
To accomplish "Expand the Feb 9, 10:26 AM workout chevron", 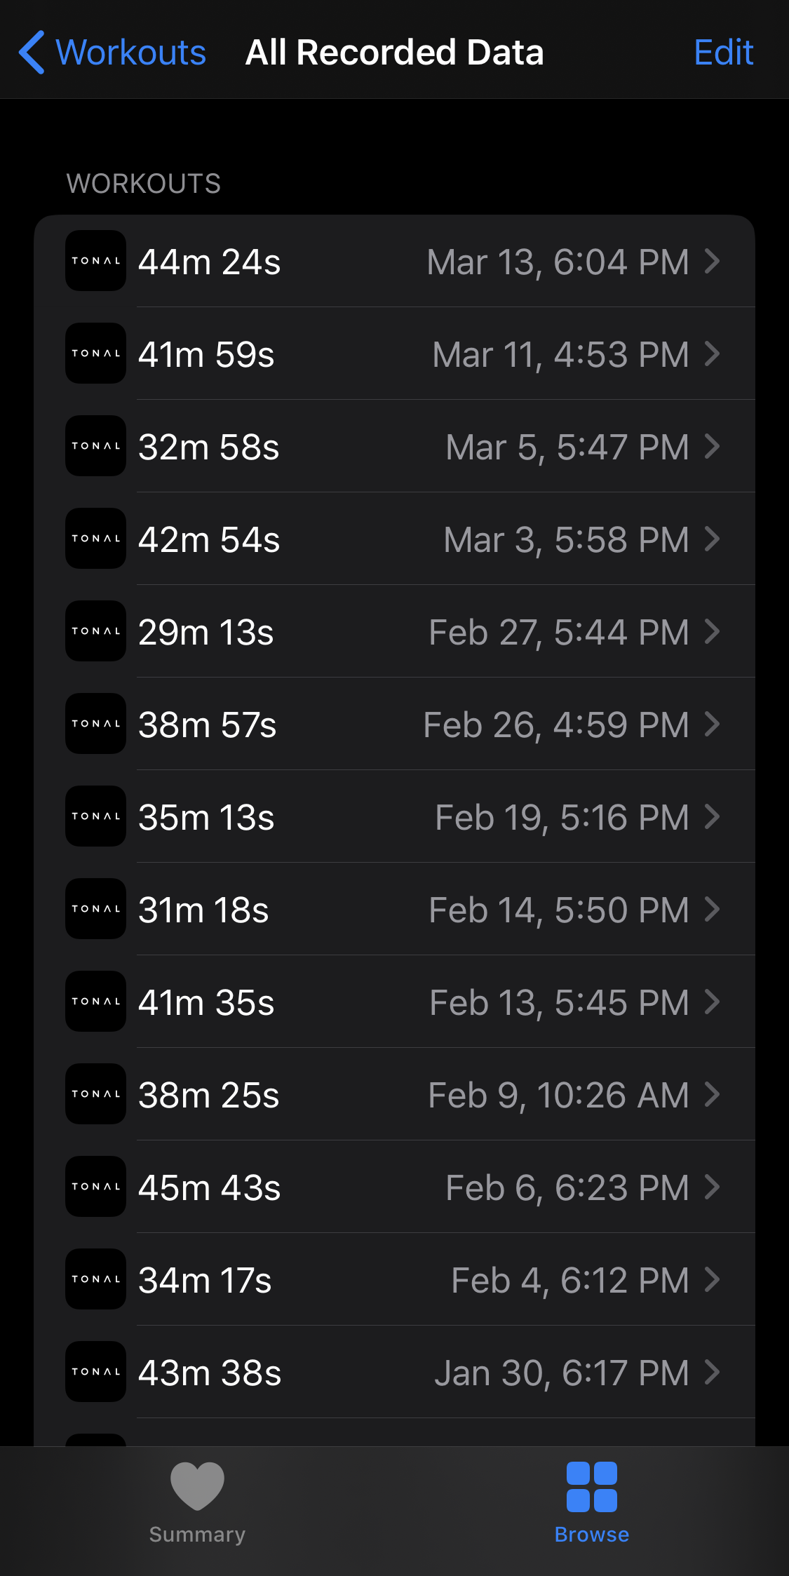I will pyautogui.click(x=712, y=1095).
